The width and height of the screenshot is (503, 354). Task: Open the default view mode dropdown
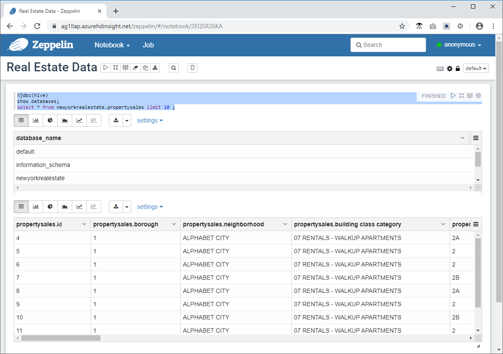(x=476, y=68)
